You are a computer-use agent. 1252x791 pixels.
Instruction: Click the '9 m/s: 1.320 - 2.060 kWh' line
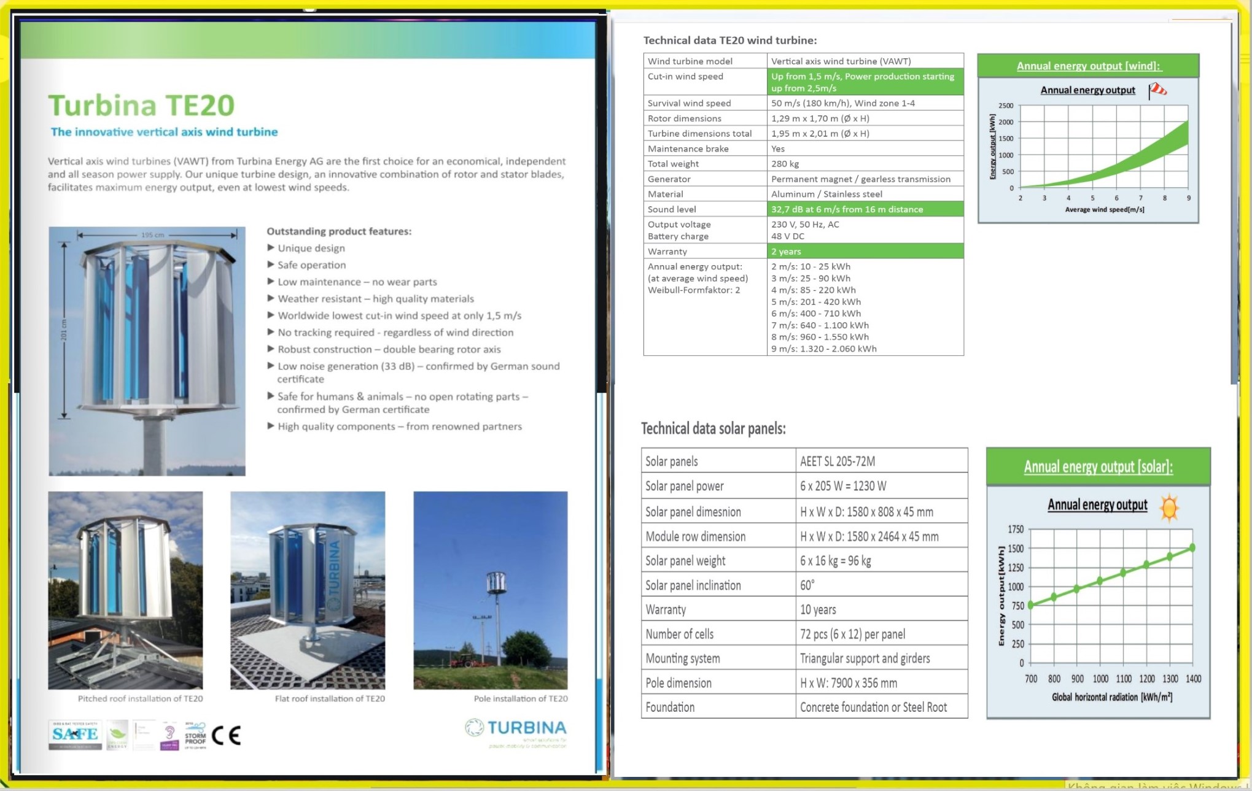(x=824, y=349)
